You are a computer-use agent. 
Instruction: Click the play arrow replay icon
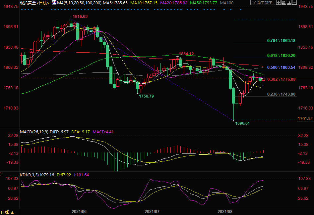(289, 3)
